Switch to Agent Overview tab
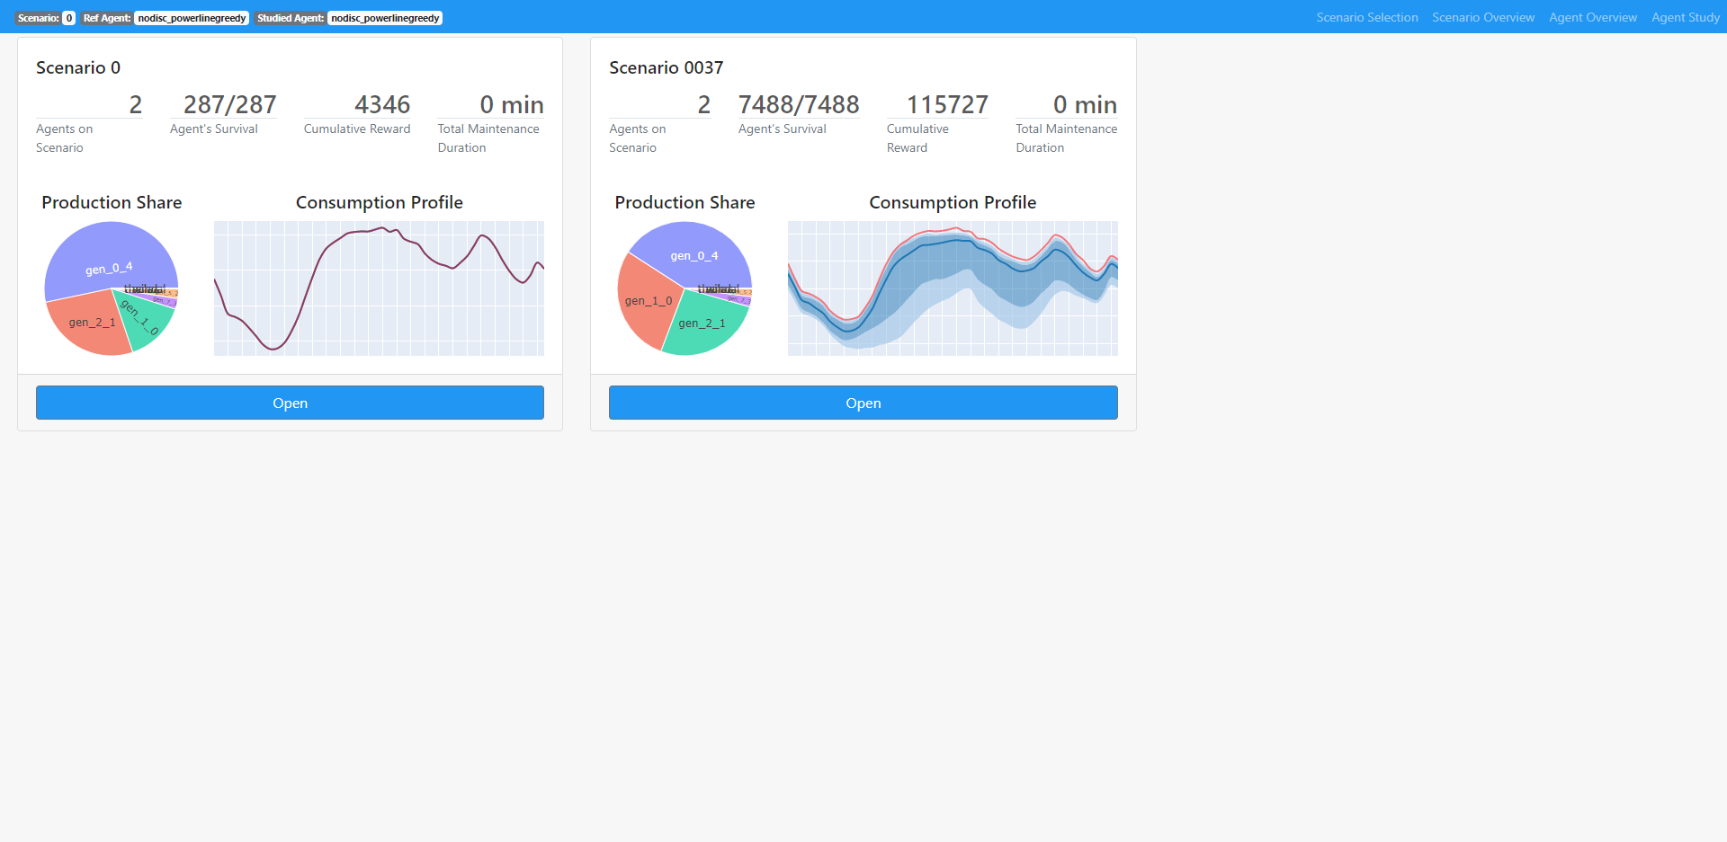The image size is (1727, 842). click(x=1593, y=17)
